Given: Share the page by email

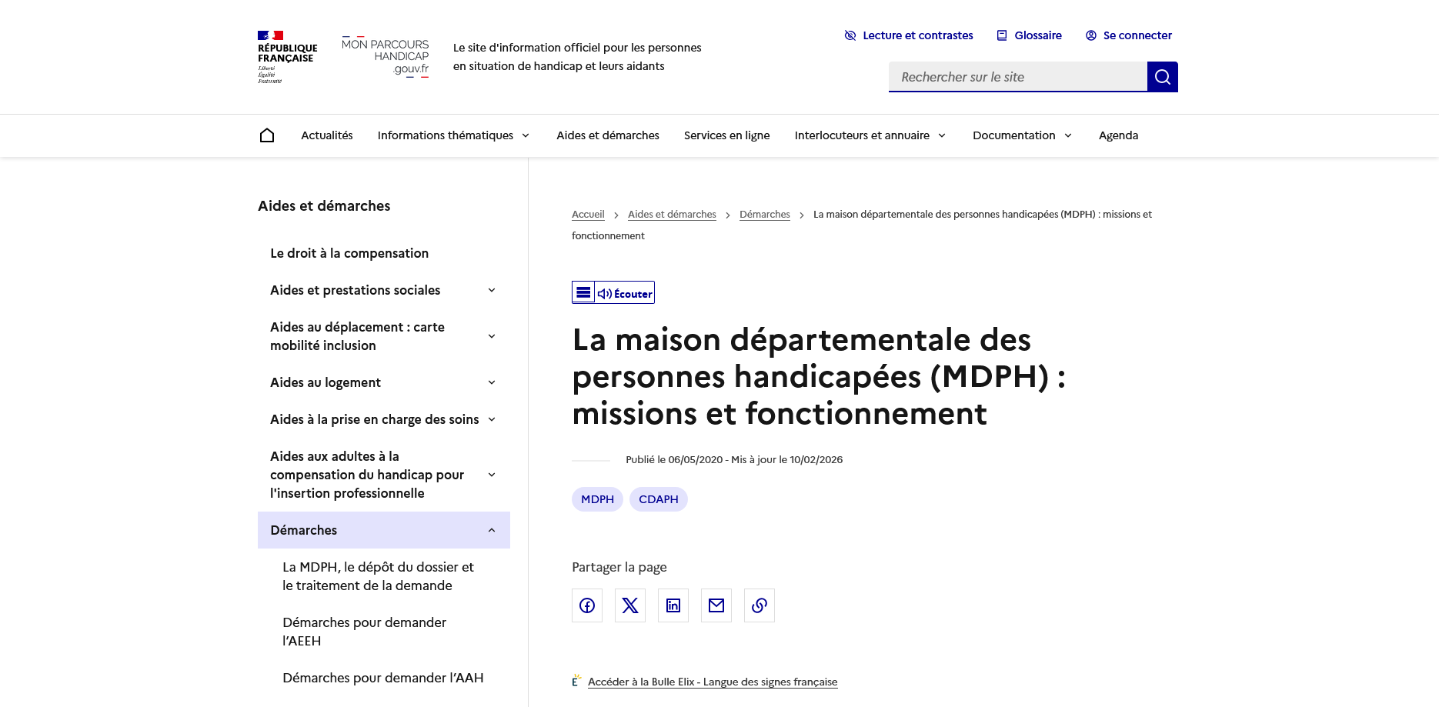Looking at the screenshot, I should (716, 605).
